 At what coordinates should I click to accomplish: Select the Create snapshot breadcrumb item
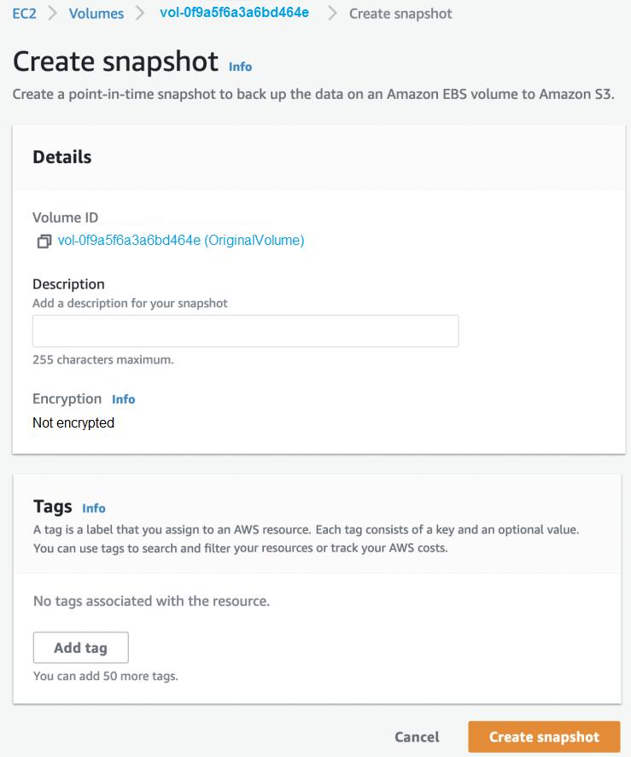pyautogui.click(x=400, y=14)
